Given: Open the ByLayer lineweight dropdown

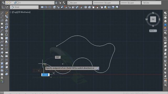Looking at the screenshot, I should 130,3.
